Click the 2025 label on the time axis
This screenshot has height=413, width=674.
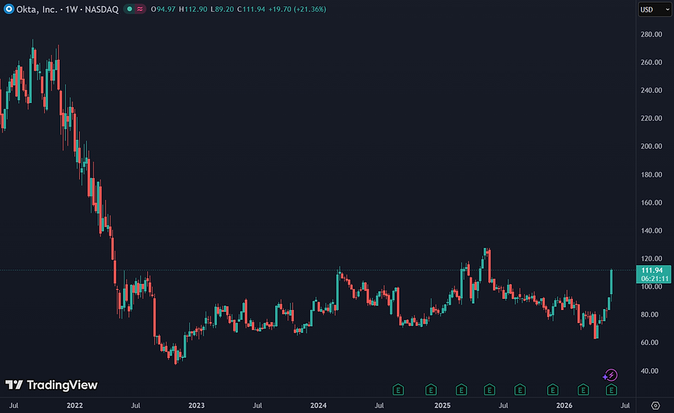point(442,405)
